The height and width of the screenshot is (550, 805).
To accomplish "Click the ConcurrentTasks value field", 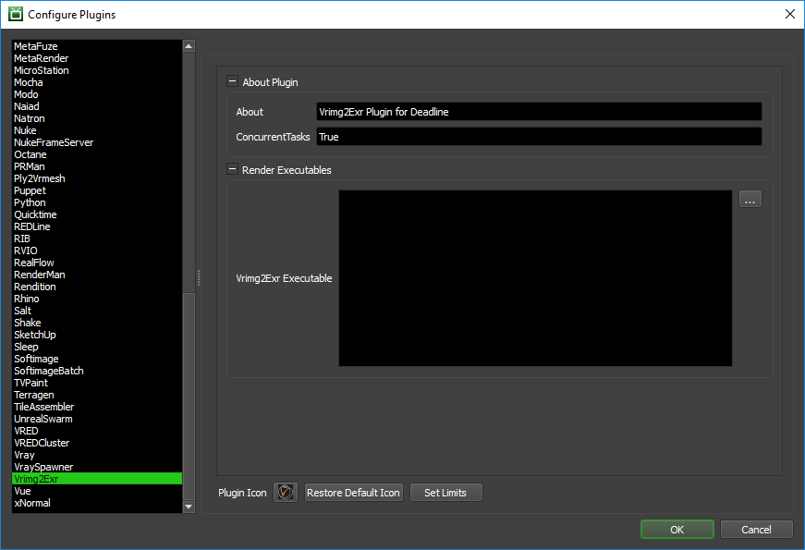I will tap(538, 137).
